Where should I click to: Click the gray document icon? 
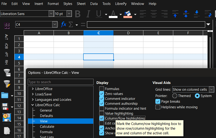tap(7, 131)
